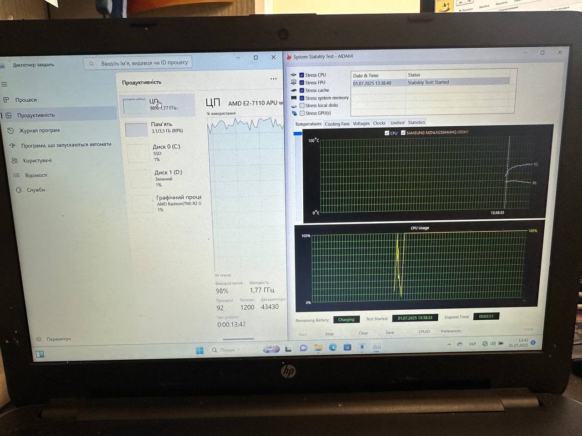This screenshot has height=436, width=582.
Task: Uncheck Stress CPU in AIDA64
Action: click(x=301, y=75)
